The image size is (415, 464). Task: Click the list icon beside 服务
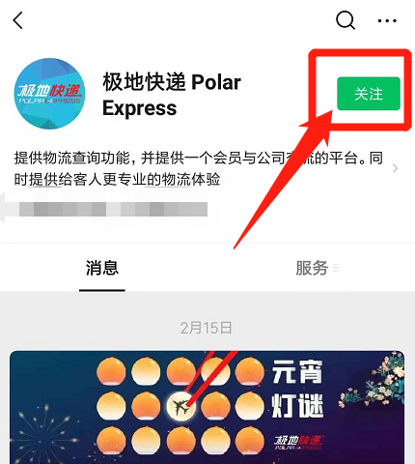pos(336,268)
